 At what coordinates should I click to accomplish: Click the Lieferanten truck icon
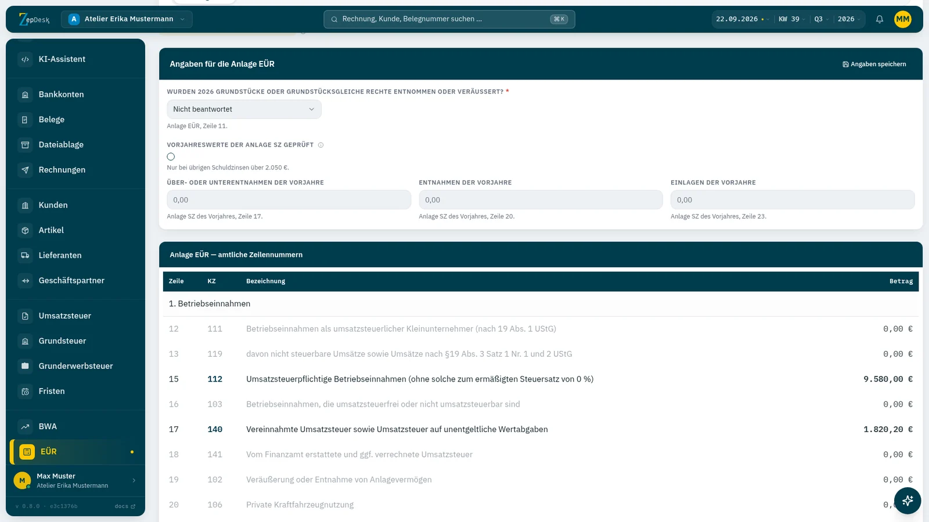[x=25, y=255]
